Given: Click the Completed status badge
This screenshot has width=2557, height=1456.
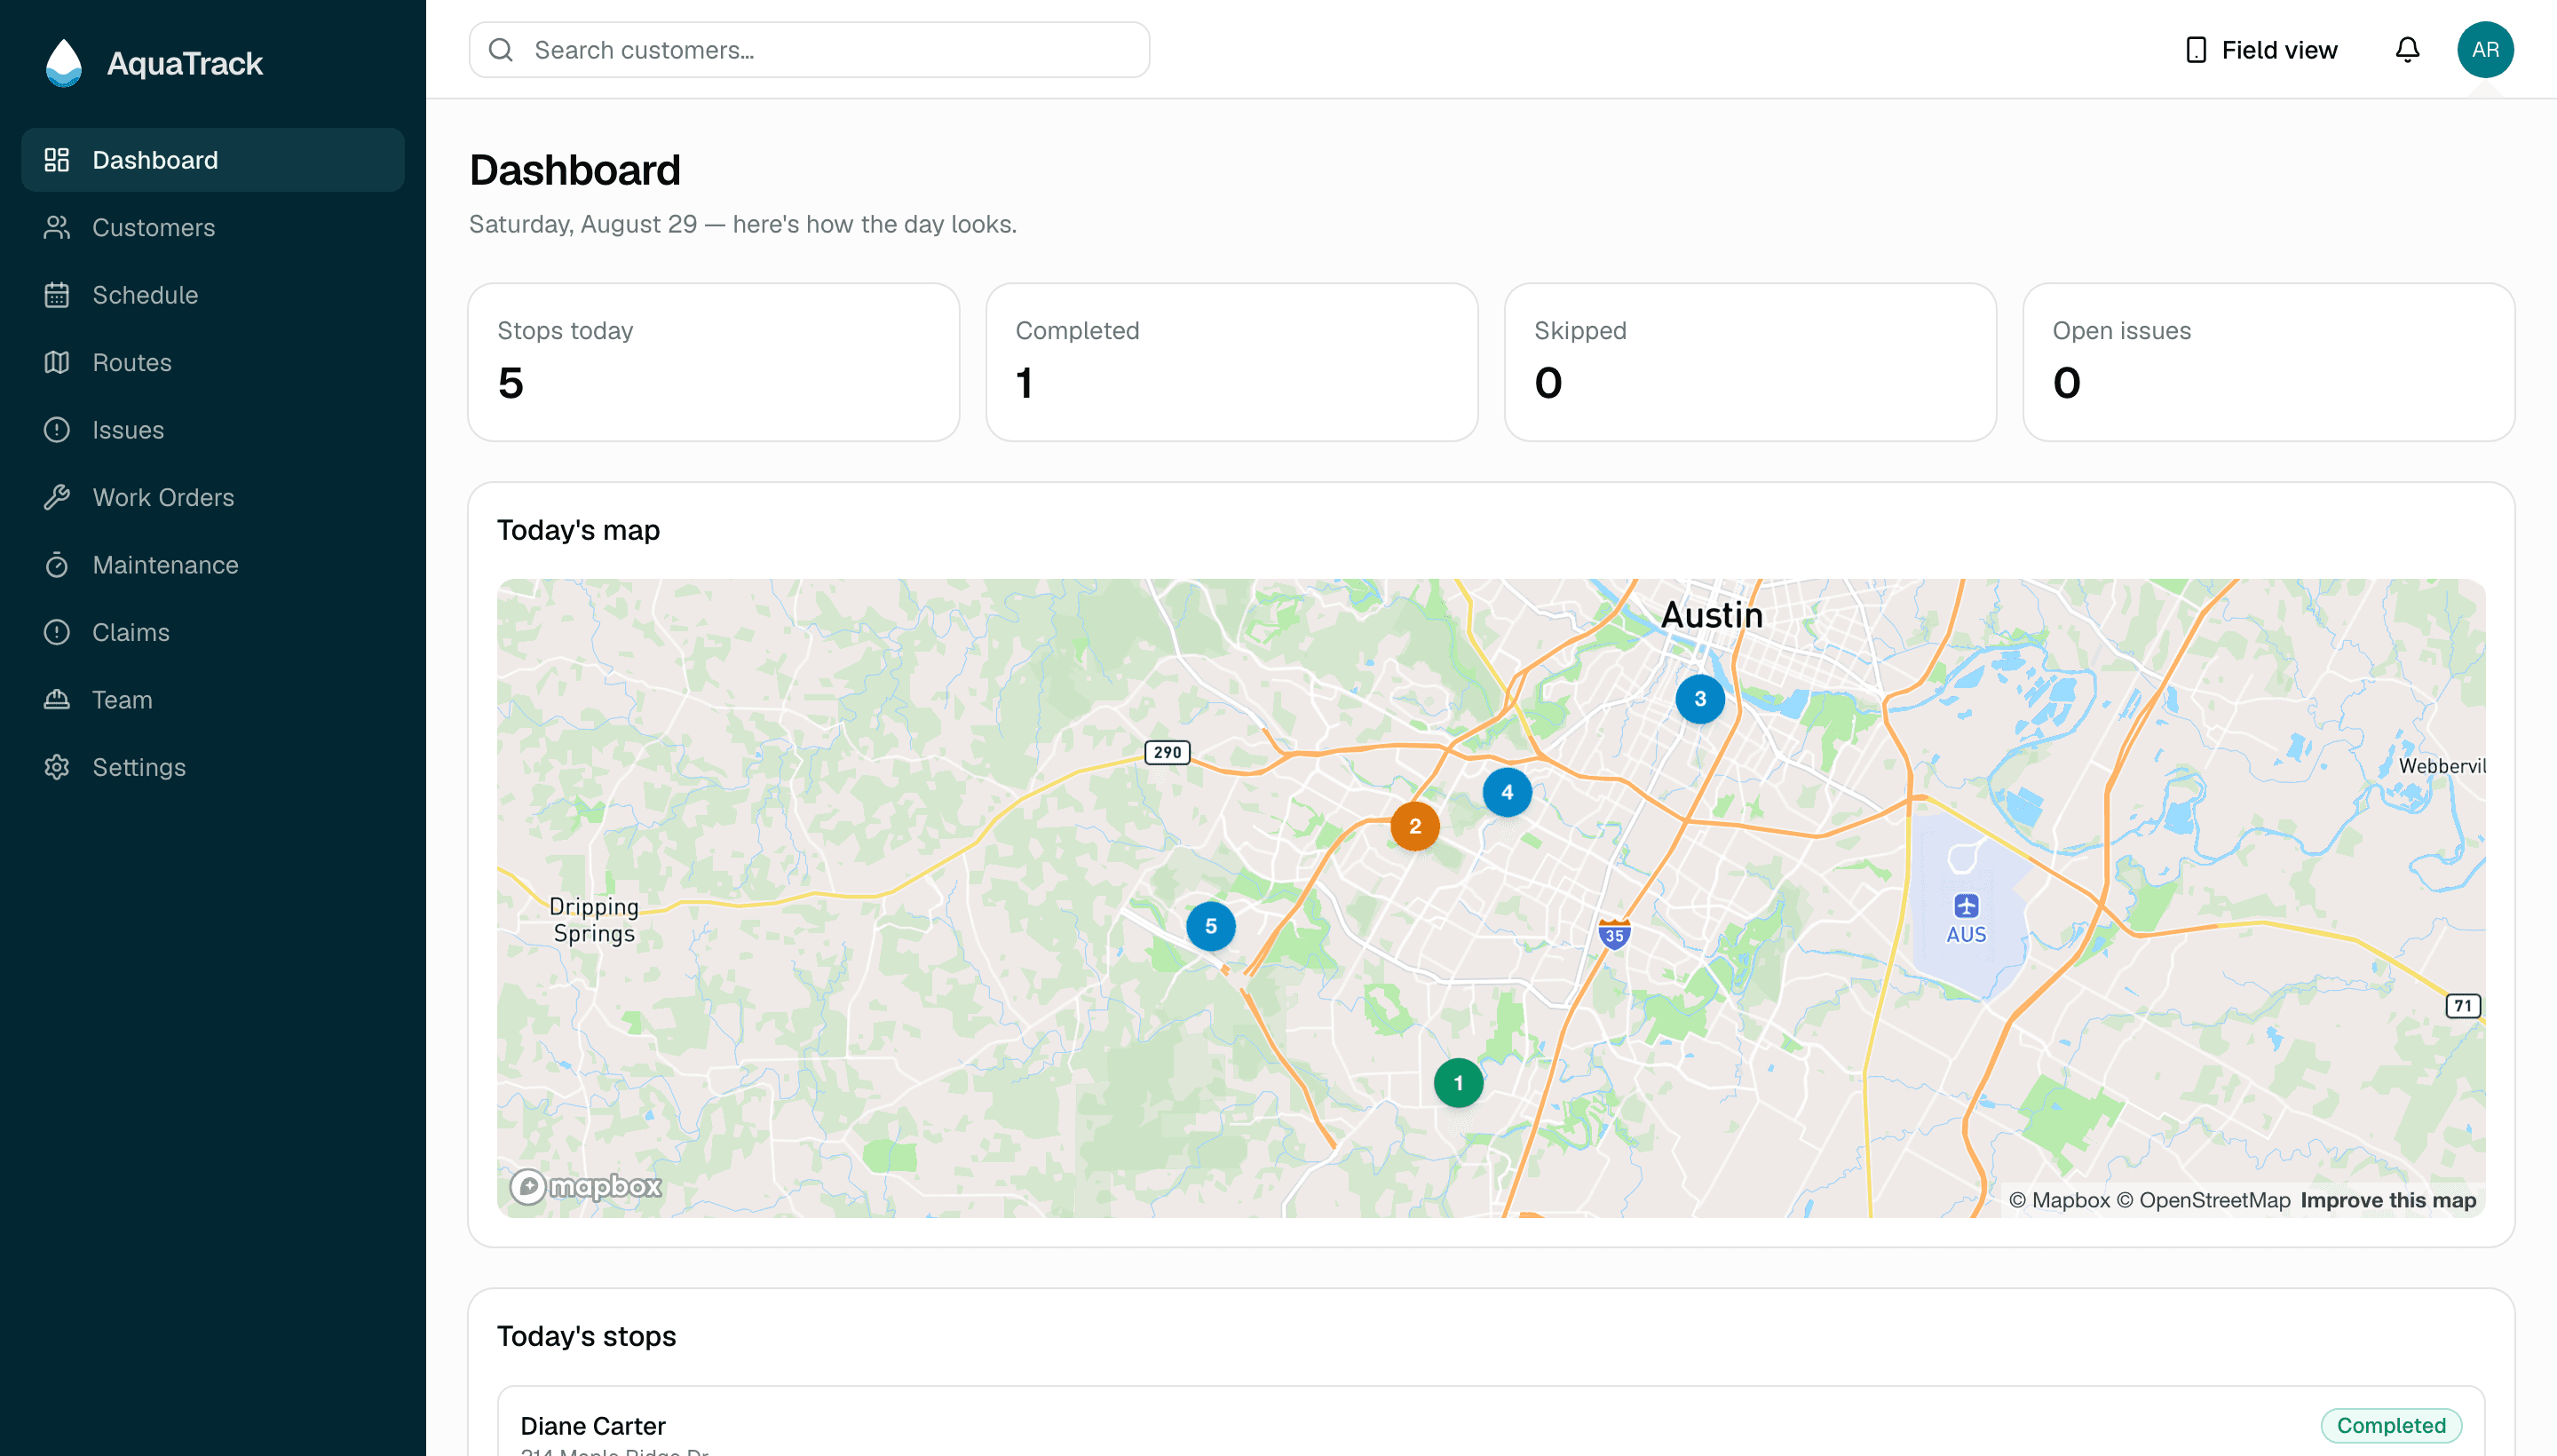Looking at the screenshot, I should click(2391, 1425).
